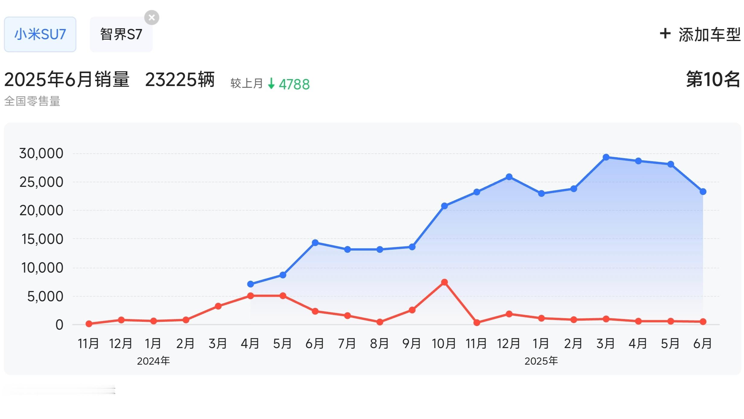Viewport: 744px width, 419px height.
Task: Select the blue peak point at March 2025
Action: pyautogui.click(x=606, y=157)
